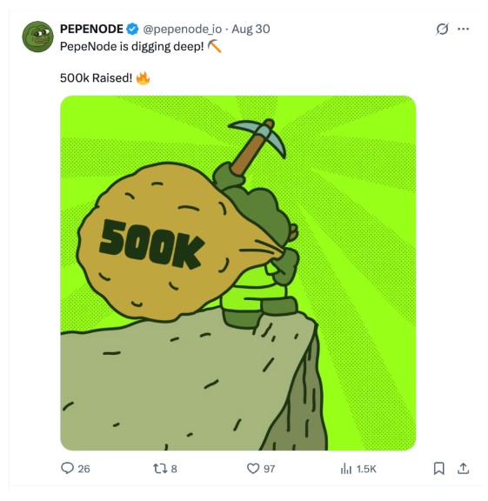Like the post with the heart icon
Screen dimensions: 488x501
point(253,469)
